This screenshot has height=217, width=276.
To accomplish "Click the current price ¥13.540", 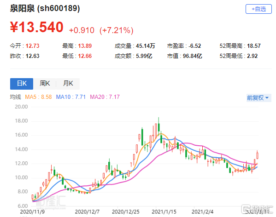I will 36,27.
